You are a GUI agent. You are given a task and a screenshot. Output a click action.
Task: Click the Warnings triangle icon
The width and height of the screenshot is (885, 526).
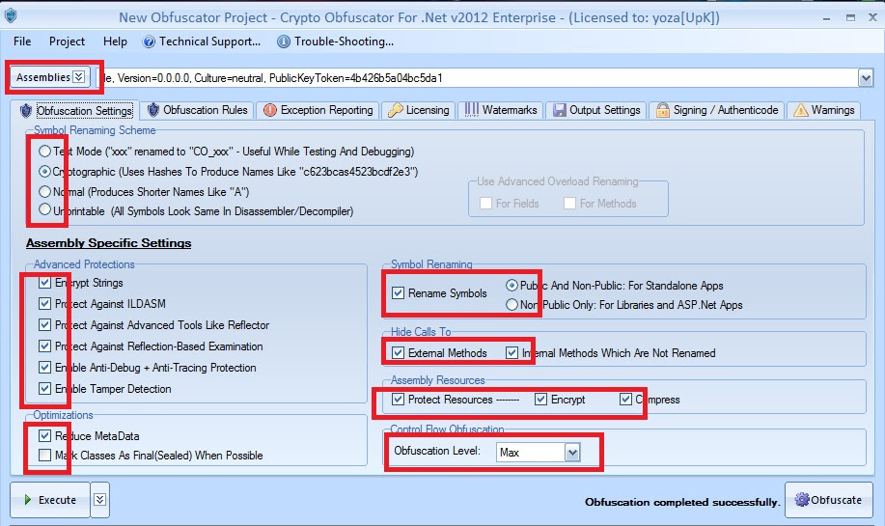pyautogui.click(x=800, y=110)
